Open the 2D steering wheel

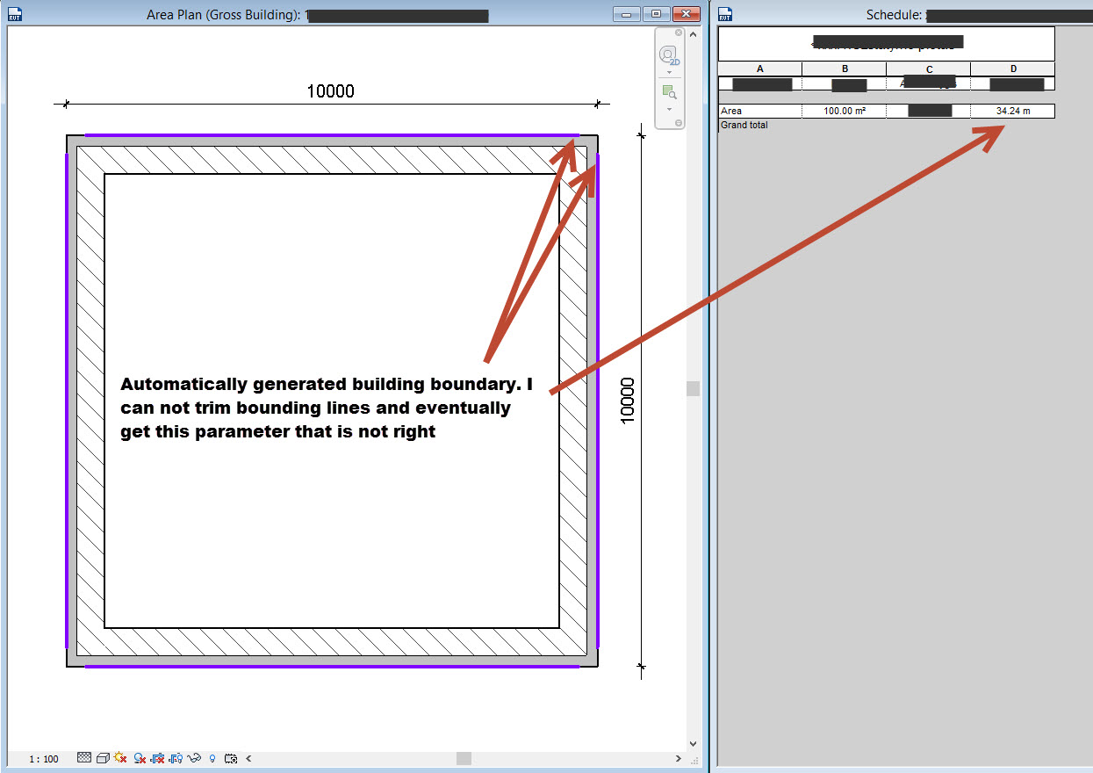pyautogui.click(x=670, y=55)
